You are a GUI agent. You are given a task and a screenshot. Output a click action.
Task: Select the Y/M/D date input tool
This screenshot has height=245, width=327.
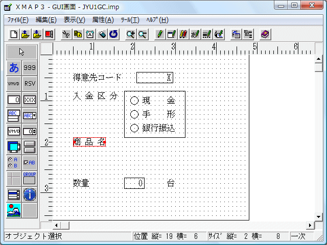click(x=14, y=131)
